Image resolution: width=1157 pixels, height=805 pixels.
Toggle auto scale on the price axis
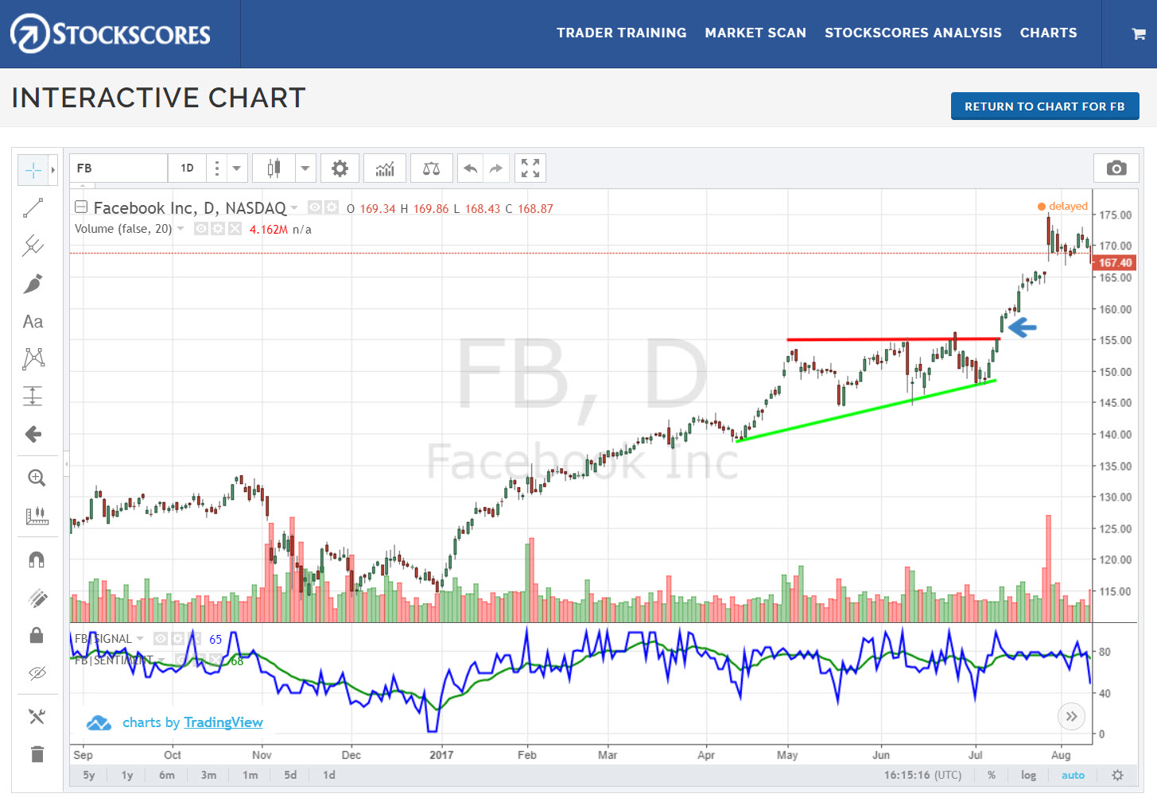(1073, 775)
